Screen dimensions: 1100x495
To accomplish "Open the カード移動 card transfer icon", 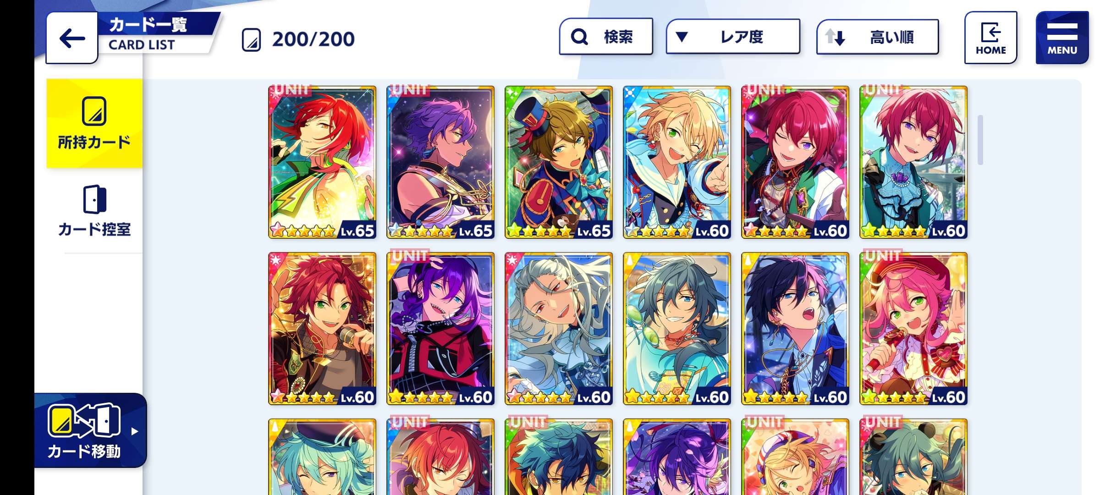I will click(84, 420).
